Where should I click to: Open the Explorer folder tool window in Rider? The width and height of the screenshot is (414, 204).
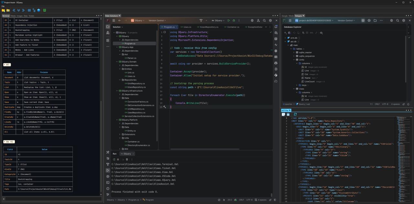click(x=108, y=27)
